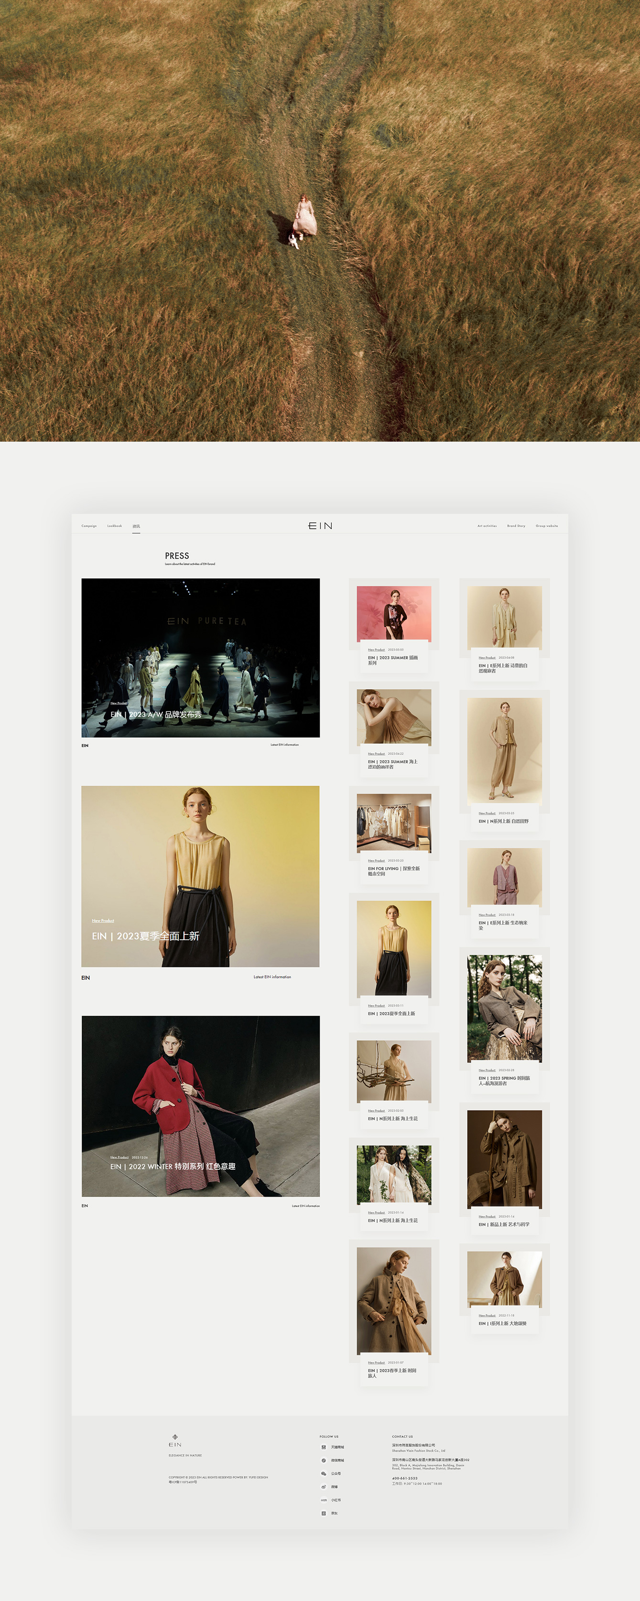Click the EIN logo in top navigation
This screenshot has height=1601, width=640.
click(320, 526)
